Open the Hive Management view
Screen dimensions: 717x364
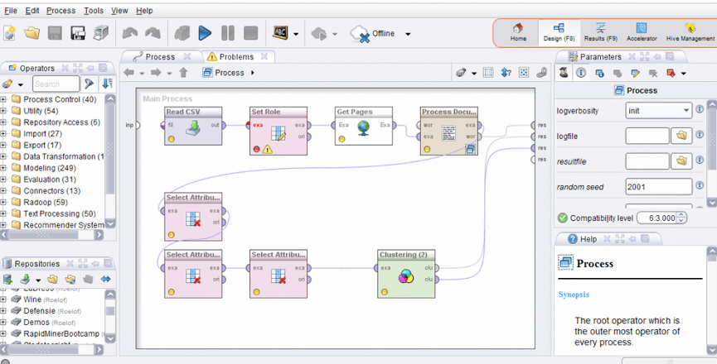(690, 33)
